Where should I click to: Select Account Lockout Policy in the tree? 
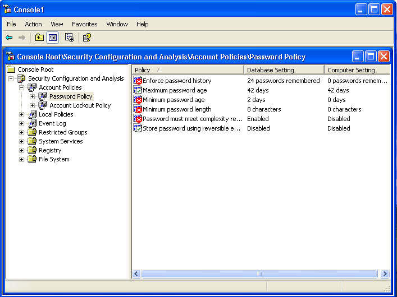80,105
